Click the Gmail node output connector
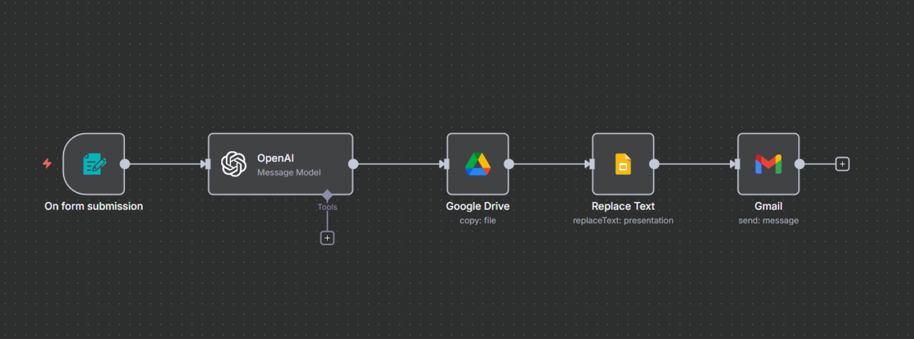Image resolution: width=914 pixels, height=339 pixels. 800,164
